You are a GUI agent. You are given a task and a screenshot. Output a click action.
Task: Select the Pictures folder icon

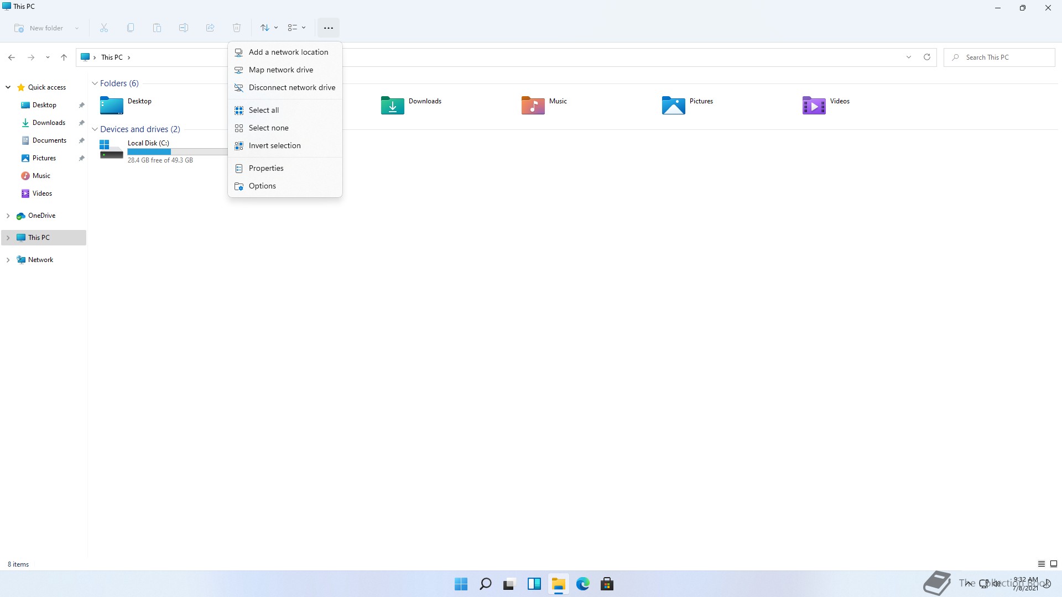pos(674,105)
